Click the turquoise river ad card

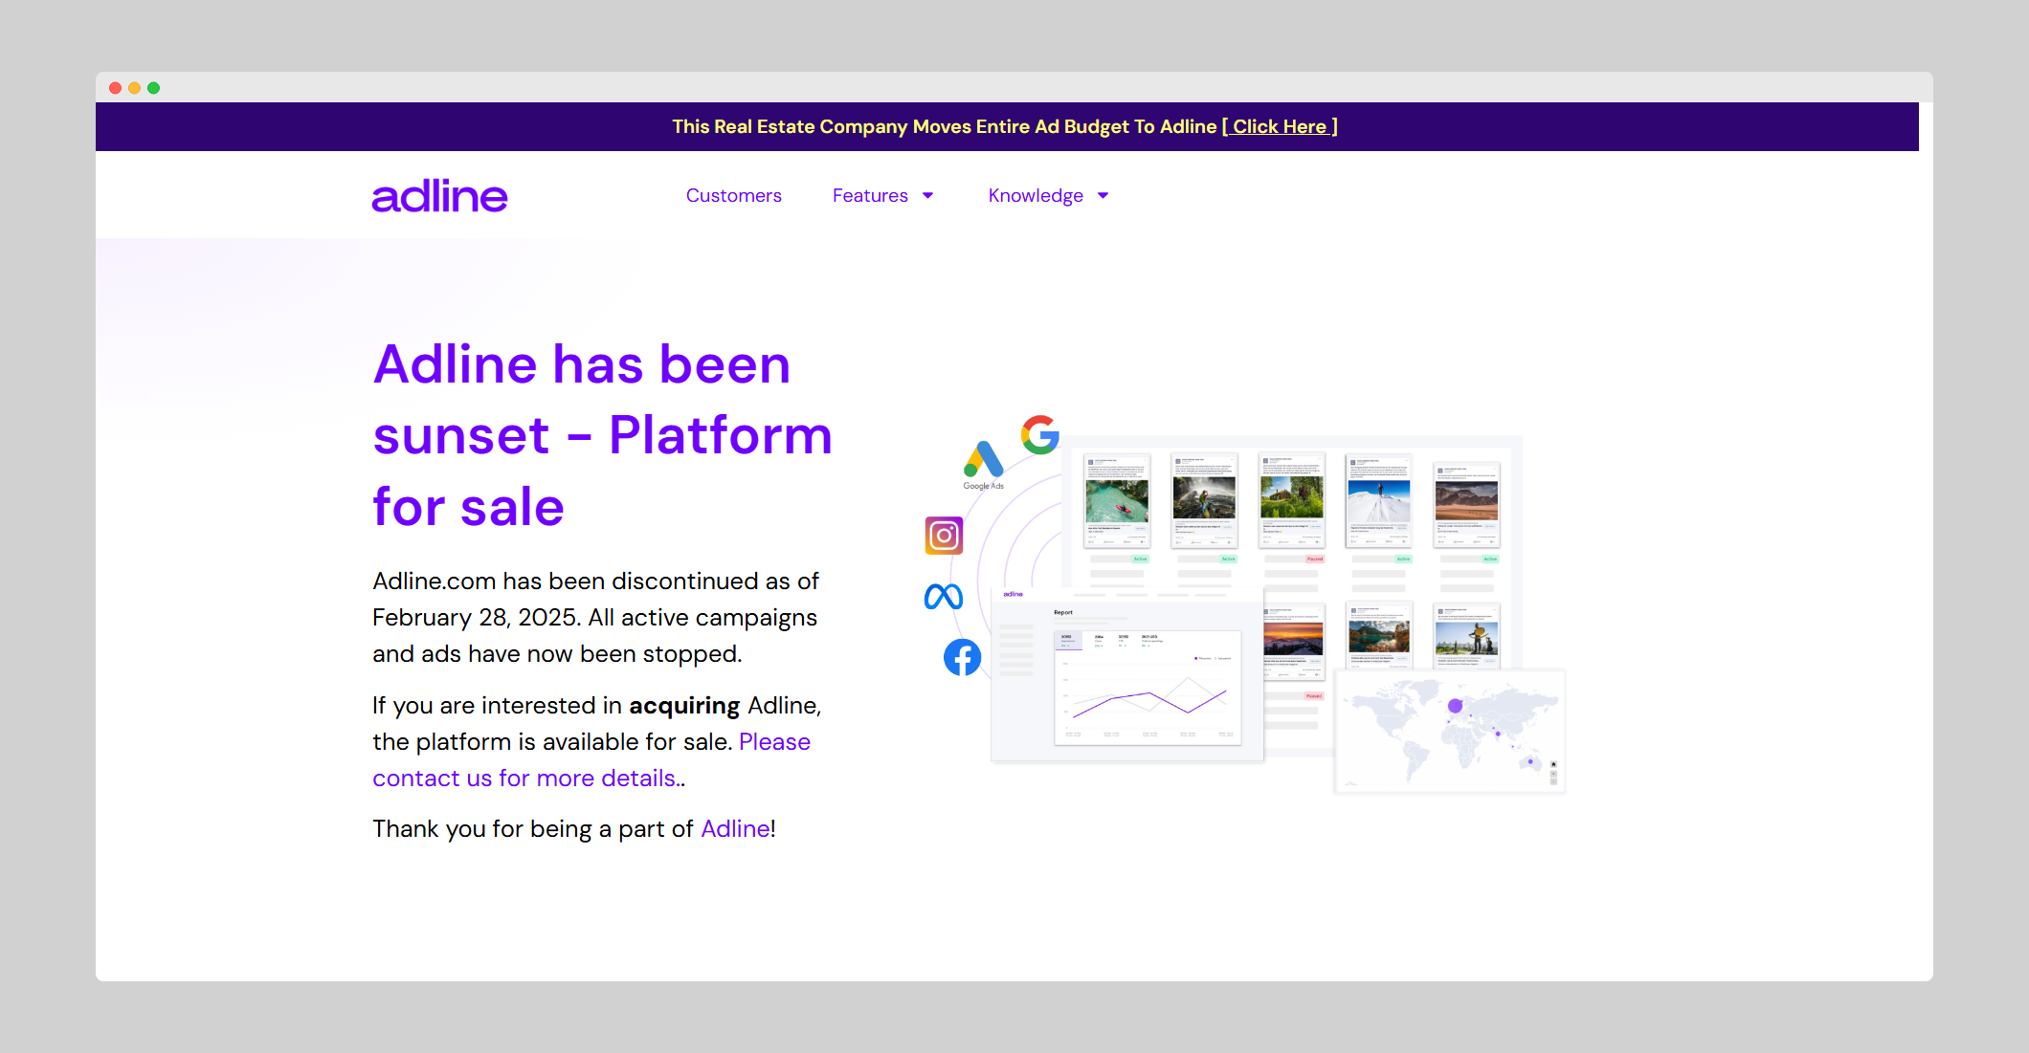[x=1116, y=501]
